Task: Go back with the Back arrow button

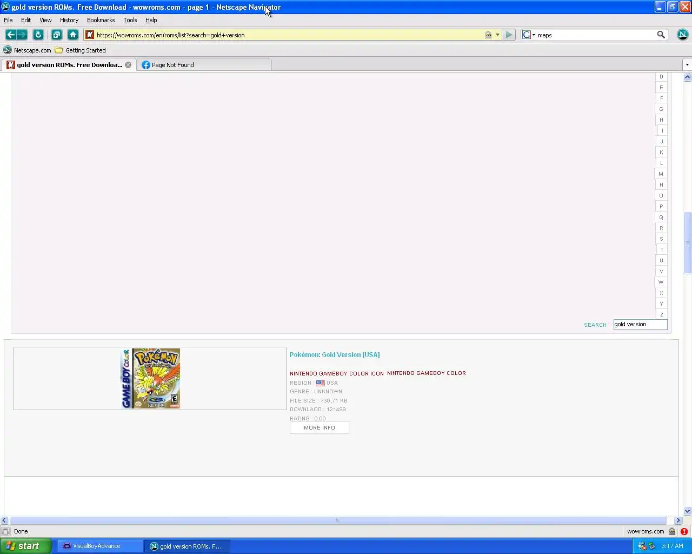Action: pyautogui.click(x=10, y=35)
